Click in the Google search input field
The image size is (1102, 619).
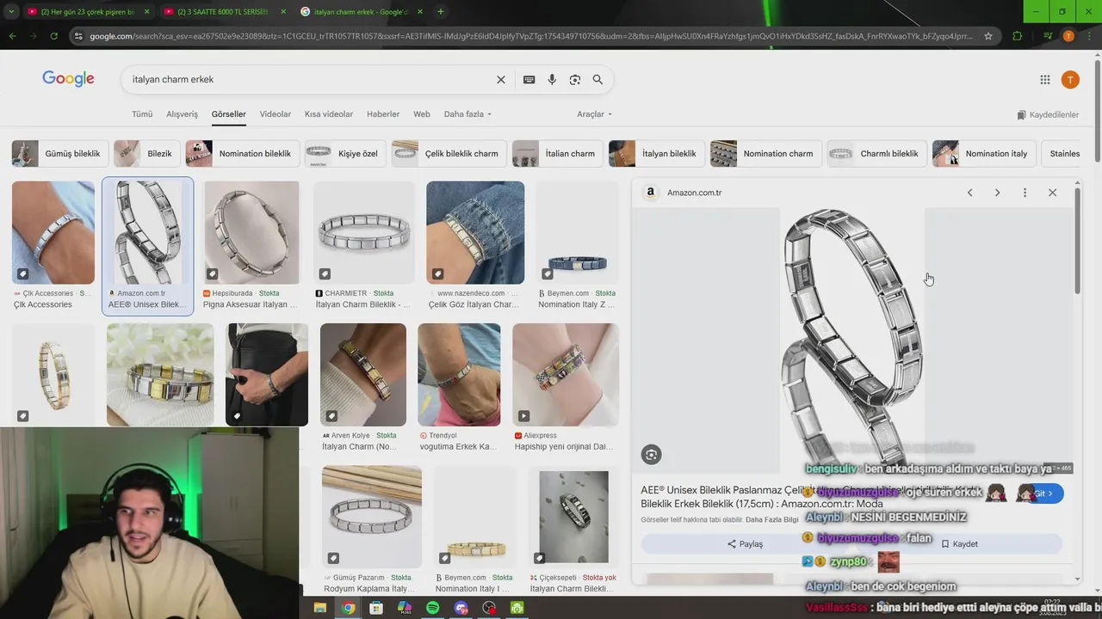[310, 79]
